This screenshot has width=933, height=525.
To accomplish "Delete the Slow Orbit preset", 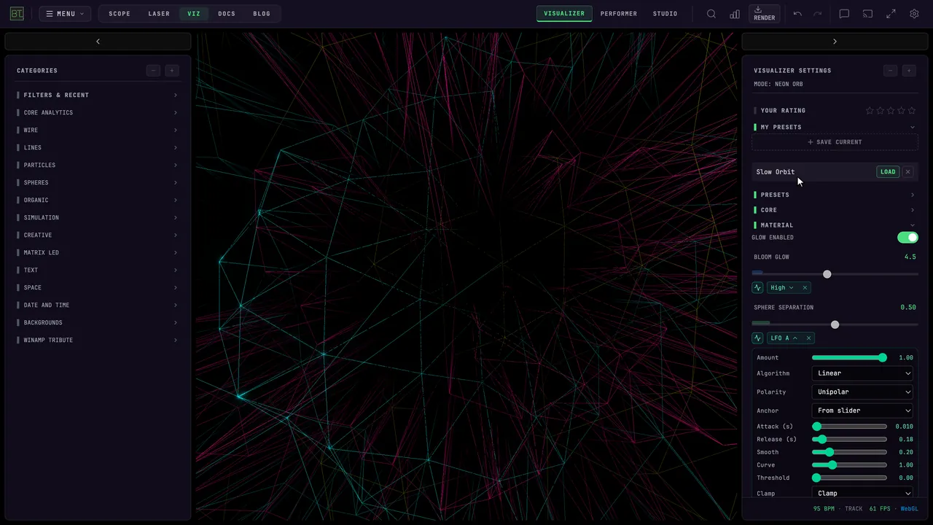I will pos(907,172).
